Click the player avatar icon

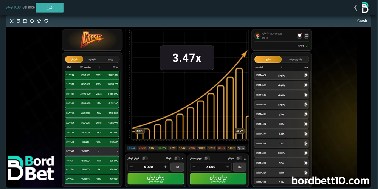(258, 36)
